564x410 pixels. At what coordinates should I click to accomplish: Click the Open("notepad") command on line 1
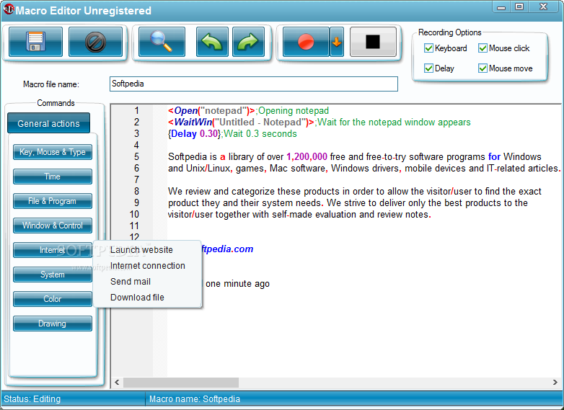tap(211, 111)
